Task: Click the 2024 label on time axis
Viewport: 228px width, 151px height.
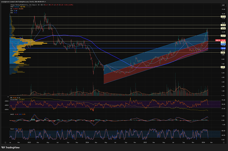Action: pos(87,143)
